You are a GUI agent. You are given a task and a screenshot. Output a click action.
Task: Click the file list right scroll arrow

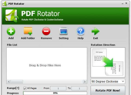click(85, 82)
